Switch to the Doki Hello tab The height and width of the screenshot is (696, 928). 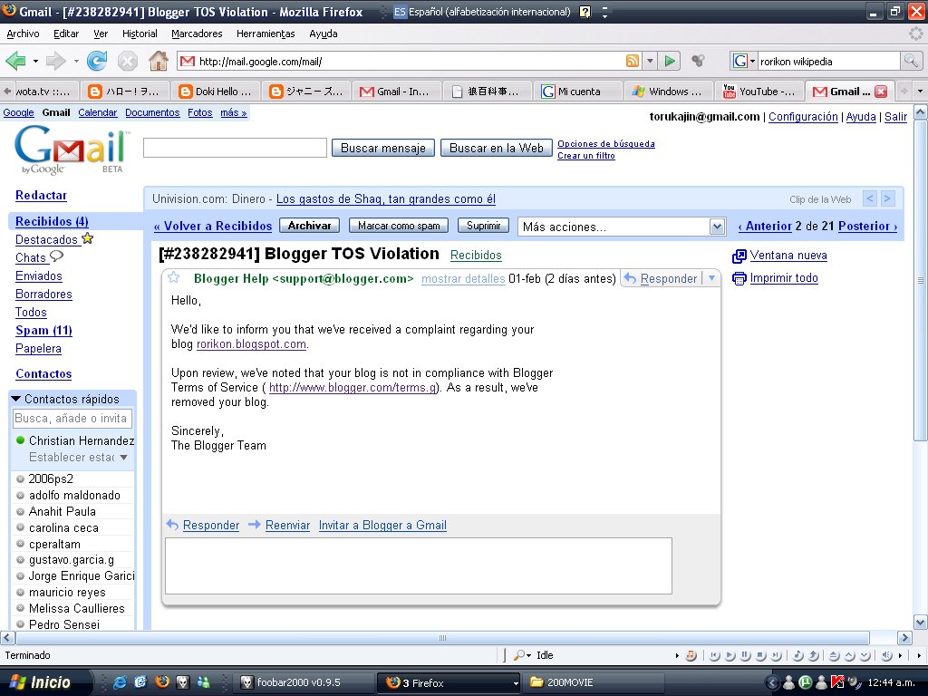(216, 92)
